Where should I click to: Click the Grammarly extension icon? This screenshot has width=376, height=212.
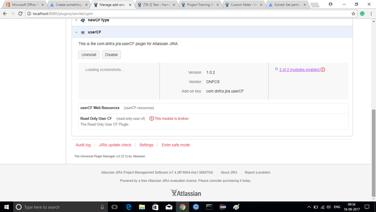[x=362, y=14]
